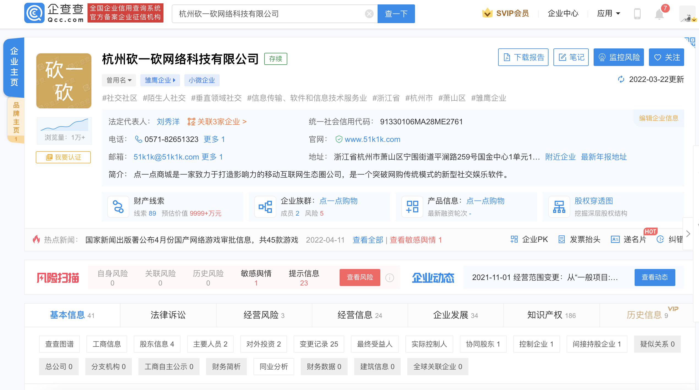Image resolution: width=699 pixels, height=390 pixels.
Task: Click the flame icon next to 热点新闻
Action: (x=36, y=240)
